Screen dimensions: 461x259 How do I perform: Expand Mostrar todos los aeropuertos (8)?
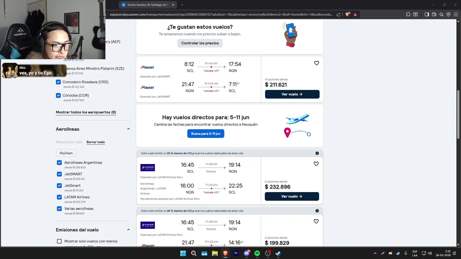(86, 112)
